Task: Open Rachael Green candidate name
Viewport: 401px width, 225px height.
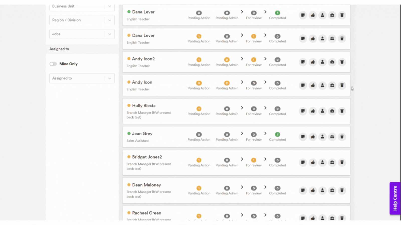Action: click(147, 213)
